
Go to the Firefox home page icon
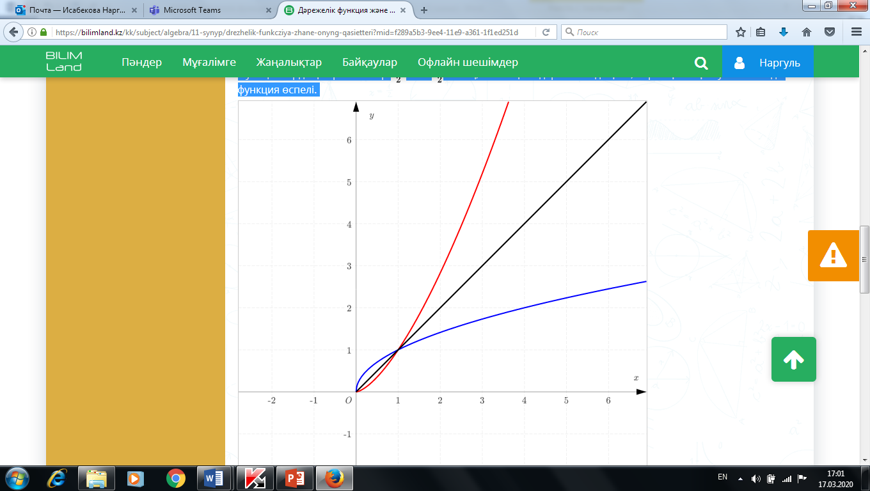pos(807,32)
